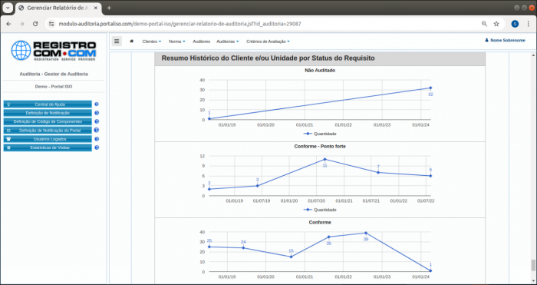Screen dimensions: 537x285
Task: Open help icon next to Central de Ajuda
Action: (x=97, y=104)
